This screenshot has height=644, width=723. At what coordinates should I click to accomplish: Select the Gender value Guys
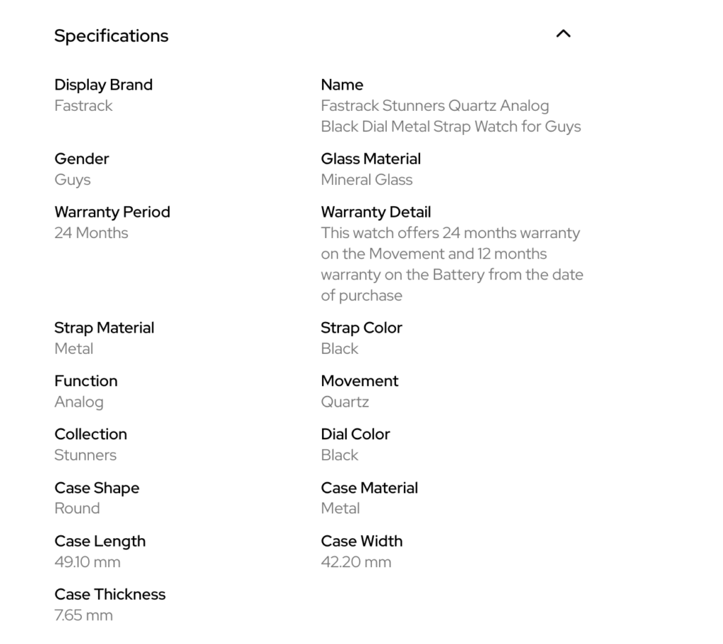pyautogui.click(x=73, y=180)
